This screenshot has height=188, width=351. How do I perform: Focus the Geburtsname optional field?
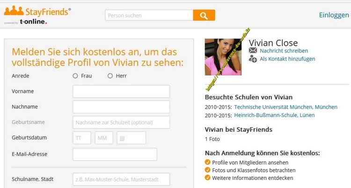pos(121,122)
